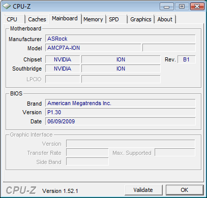
Task: Click the Manufacturer label
Action: pos(25,39)
